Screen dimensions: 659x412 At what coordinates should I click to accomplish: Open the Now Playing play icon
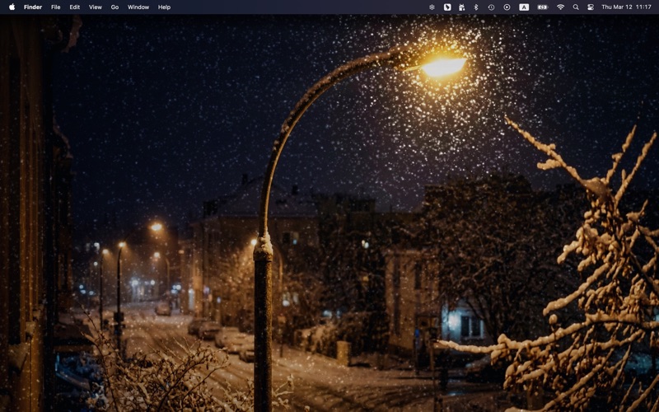coord(507,7)
